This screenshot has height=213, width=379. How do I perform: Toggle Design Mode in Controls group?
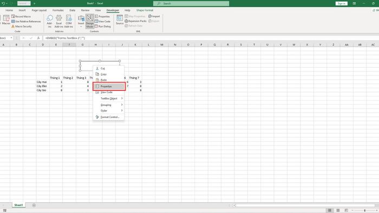point(90,21)
